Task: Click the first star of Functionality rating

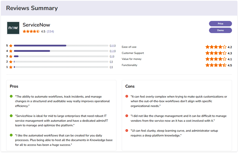Action: 208,65
